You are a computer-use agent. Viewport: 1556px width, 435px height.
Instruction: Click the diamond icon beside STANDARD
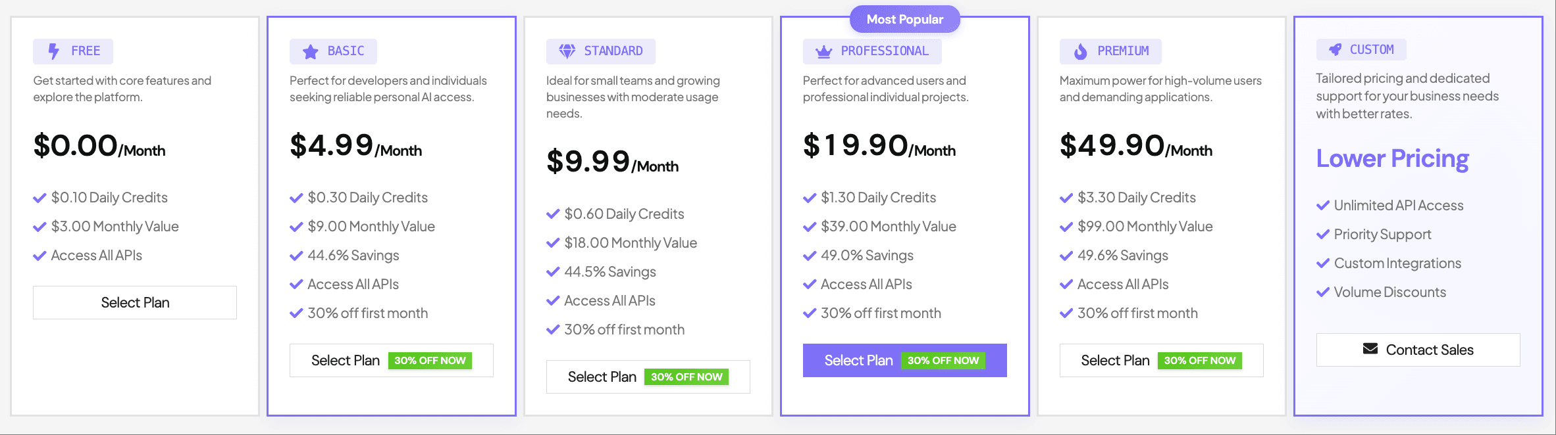tap(567, 51)
